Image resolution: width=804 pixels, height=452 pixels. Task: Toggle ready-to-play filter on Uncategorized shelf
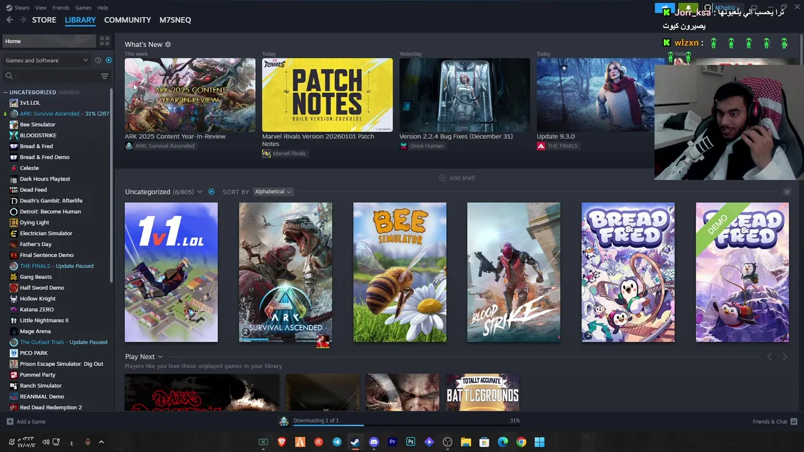(x=211, y=191)
